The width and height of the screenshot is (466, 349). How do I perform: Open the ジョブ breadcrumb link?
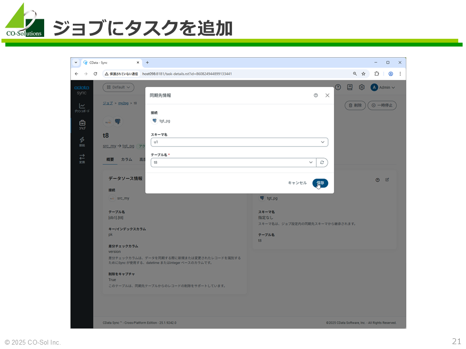pos(108,103)
